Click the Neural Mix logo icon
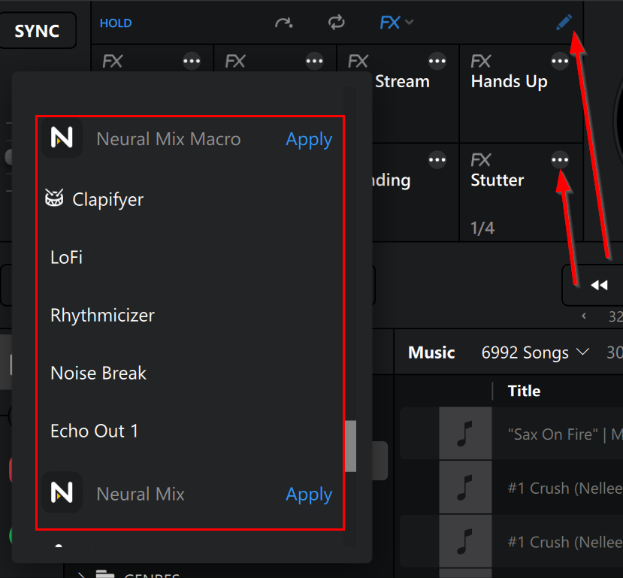Screen dimensions: 623x578 [62, 493]
